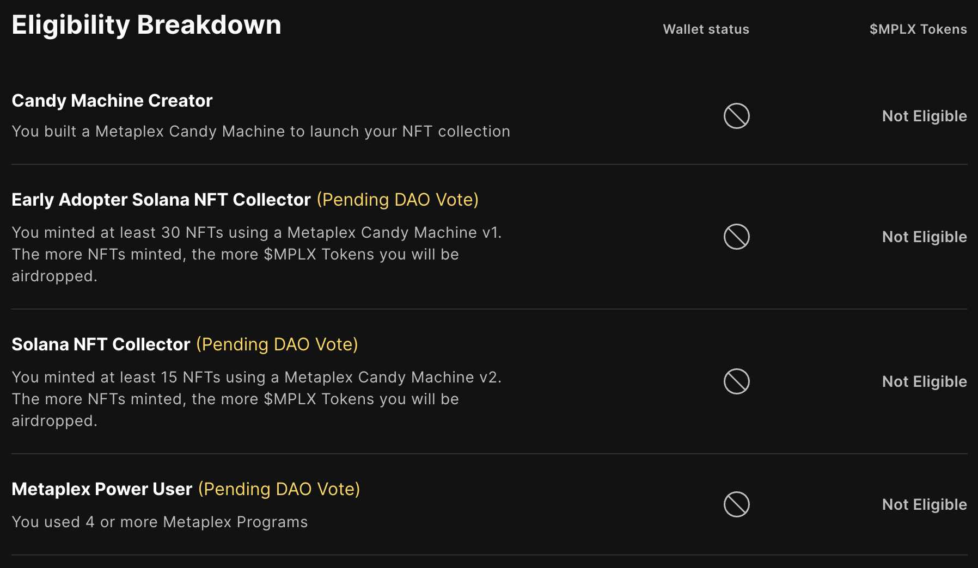Image resolution: width=978 pixels, height=568 pixels.
Task: Select the Candy Machine Creator title
Action: click(112, 101)
